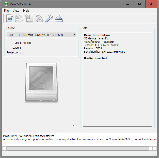159x158 pixels.
Task: Click 'Manufacturer: TSSTcorp' line
Action: point(99,42)
